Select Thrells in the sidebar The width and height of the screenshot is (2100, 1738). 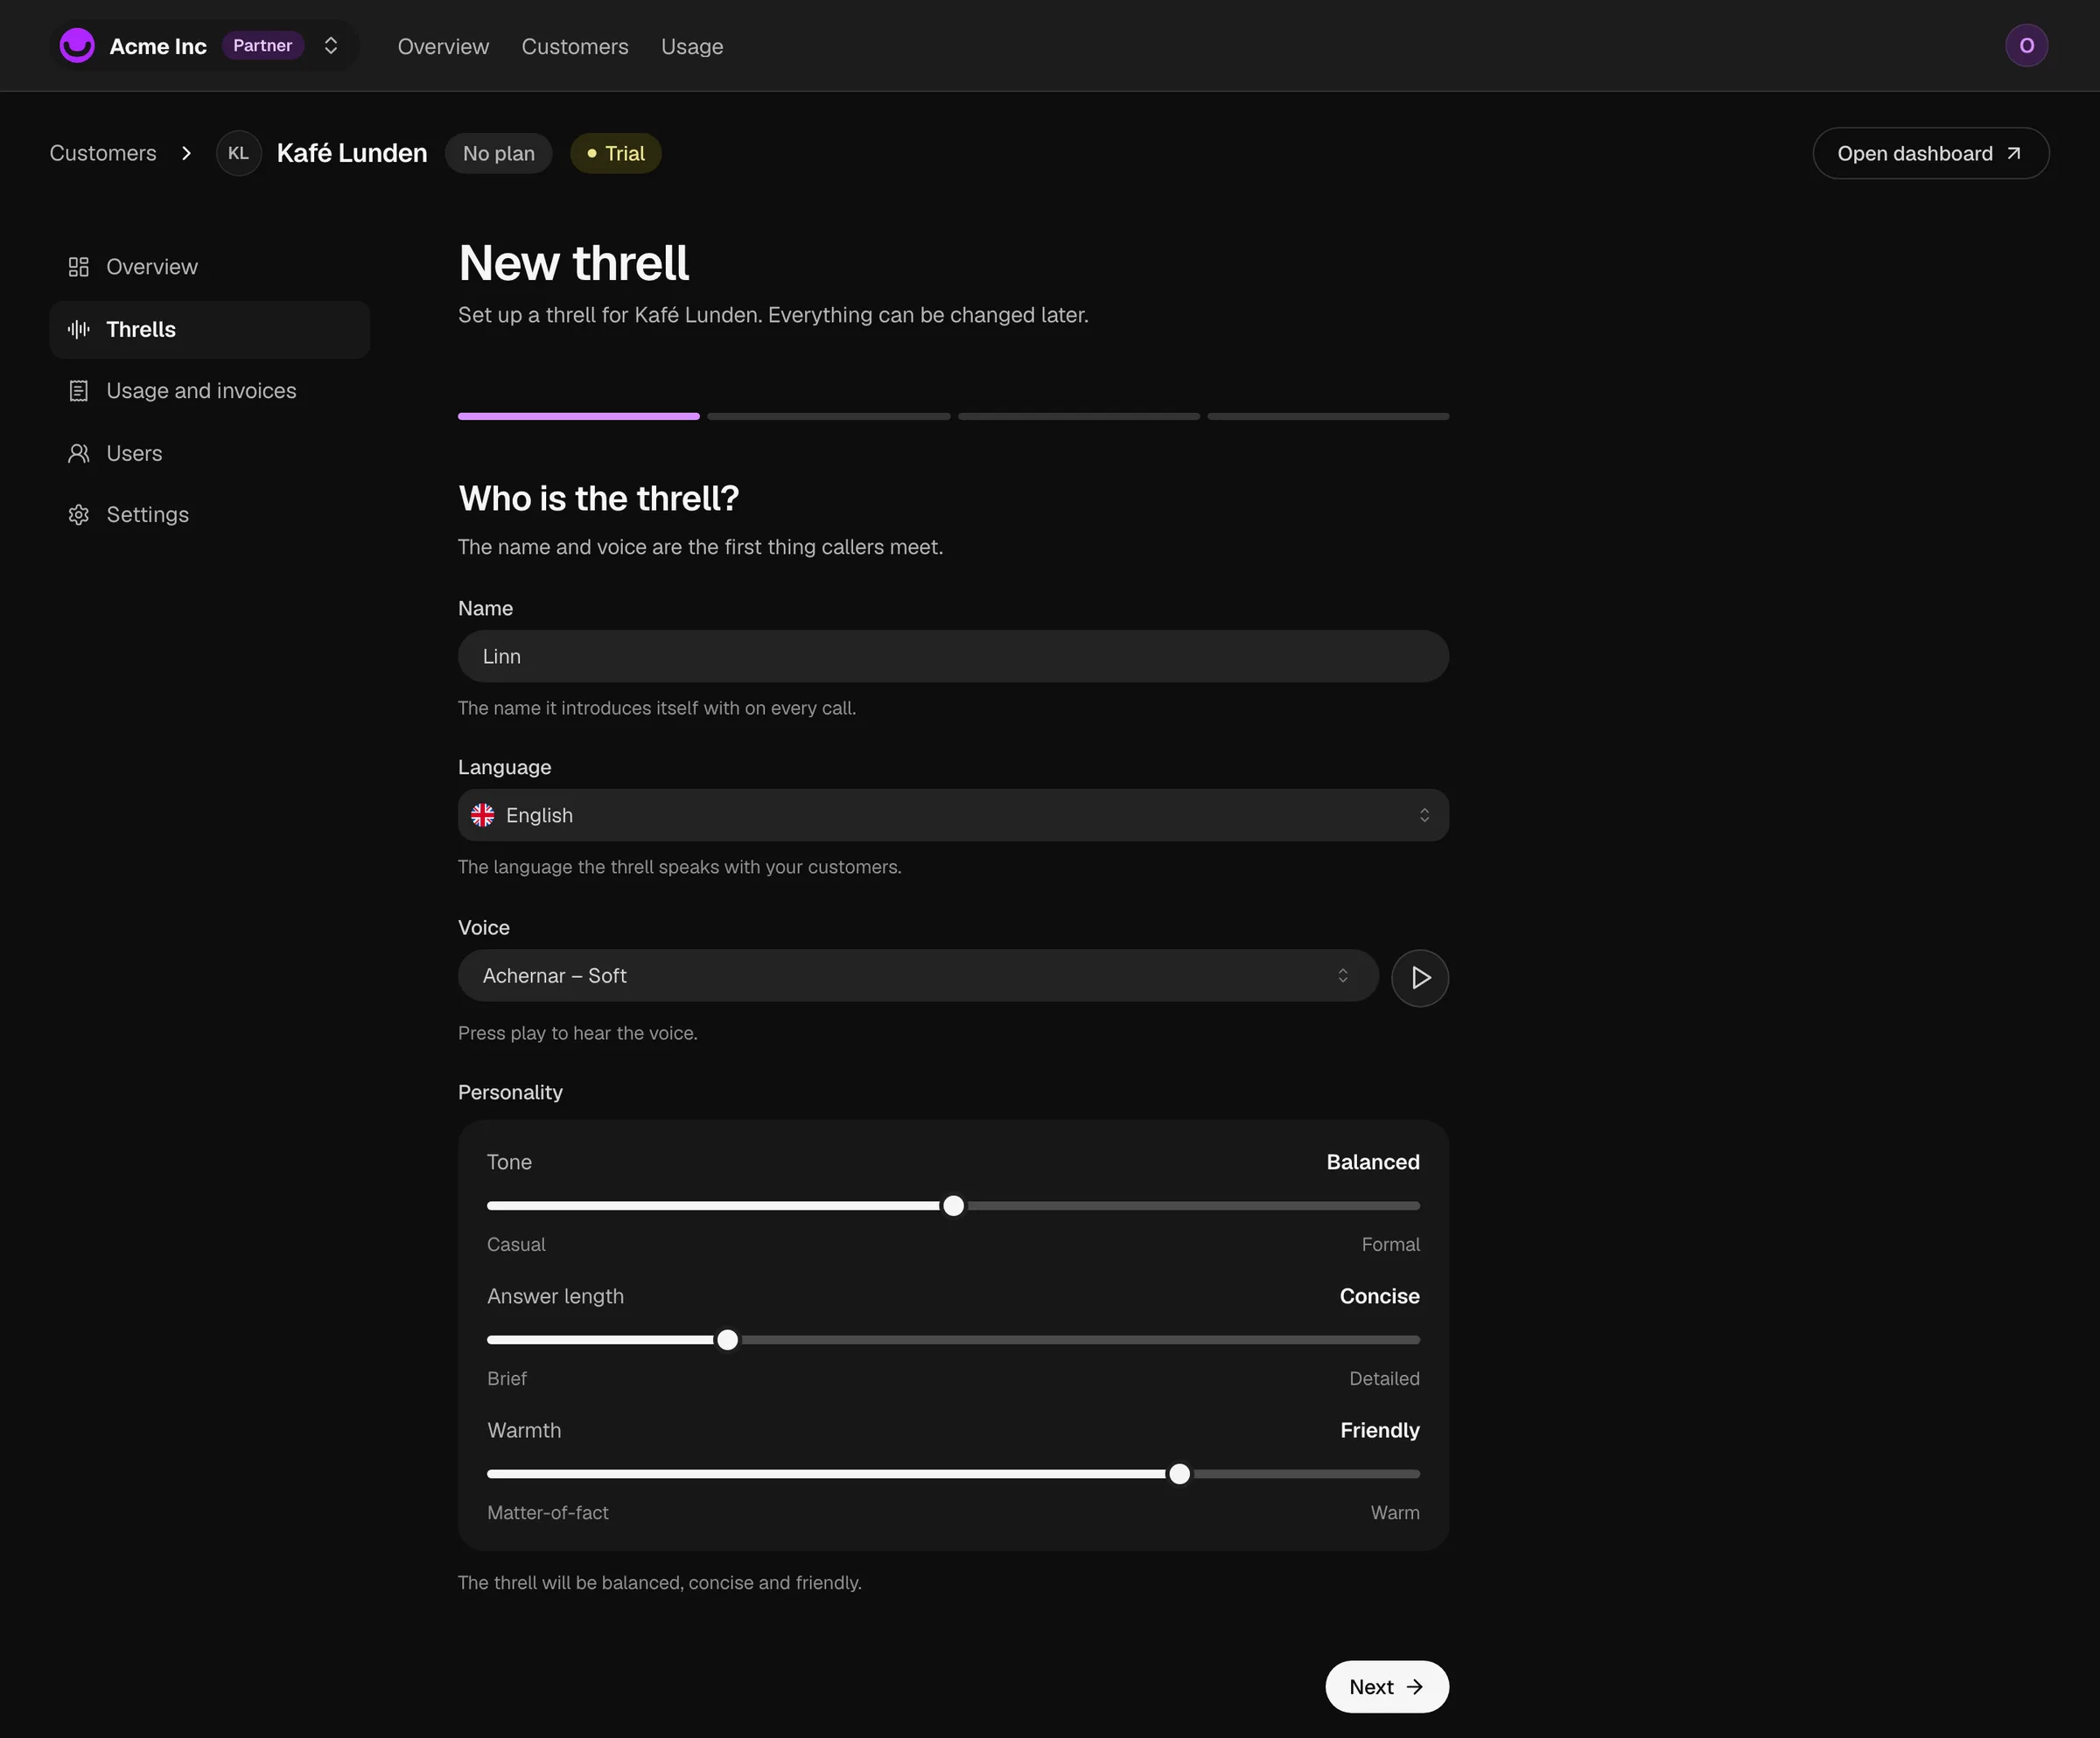pyautogui.click(x=209, y=329)
